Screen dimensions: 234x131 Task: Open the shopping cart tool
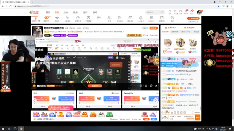(x=67, y=18)
